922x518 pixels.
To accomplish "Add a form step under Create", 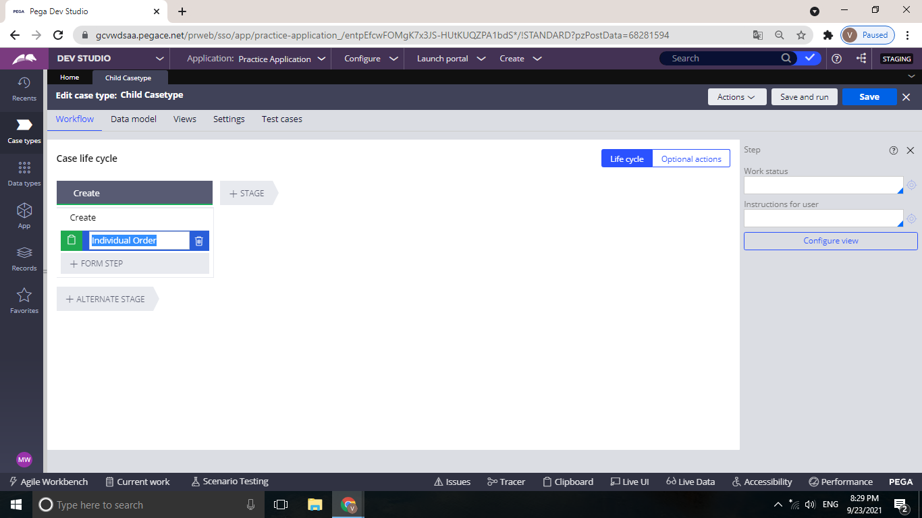I will [135, 264].
